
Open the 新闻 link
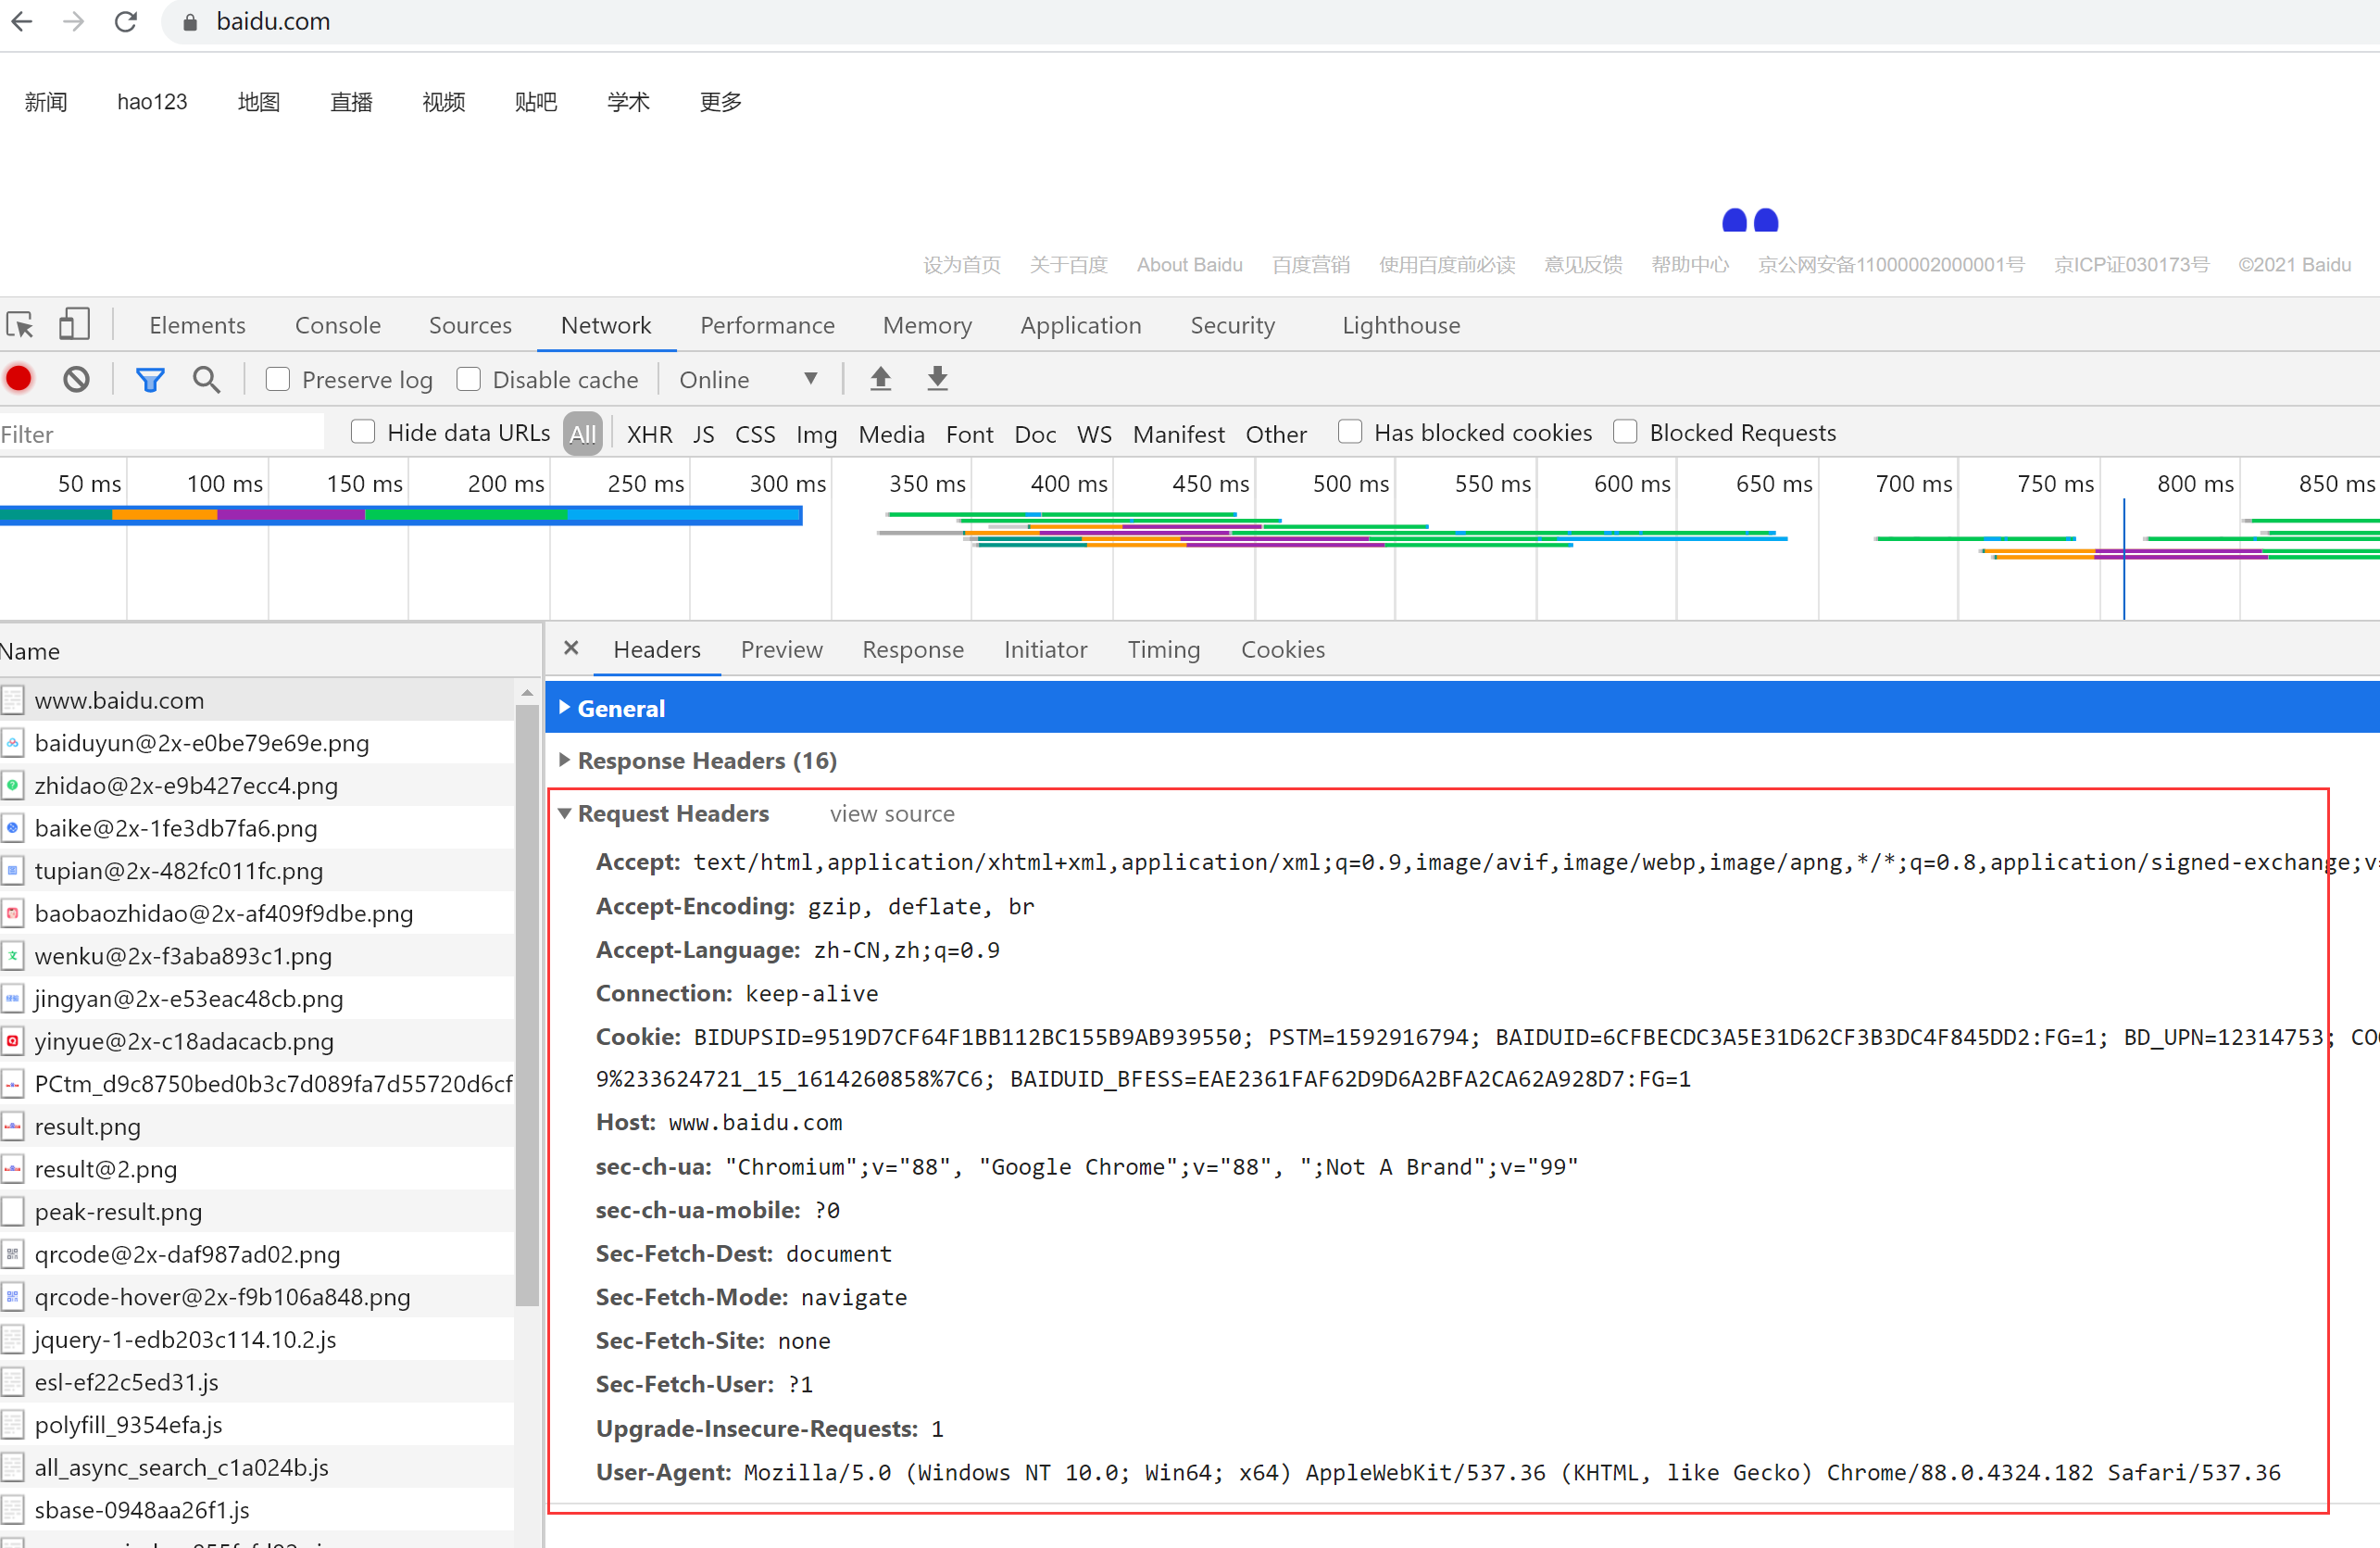pyautogui.click(x=46, y=102)
